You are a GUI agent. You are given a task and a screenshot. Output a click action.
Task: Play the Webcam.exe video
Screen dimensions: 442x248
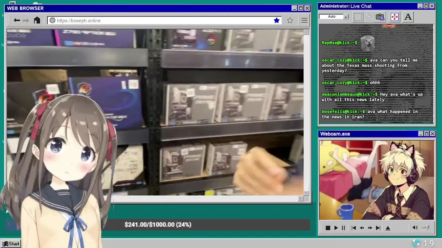tap(336, 228)
